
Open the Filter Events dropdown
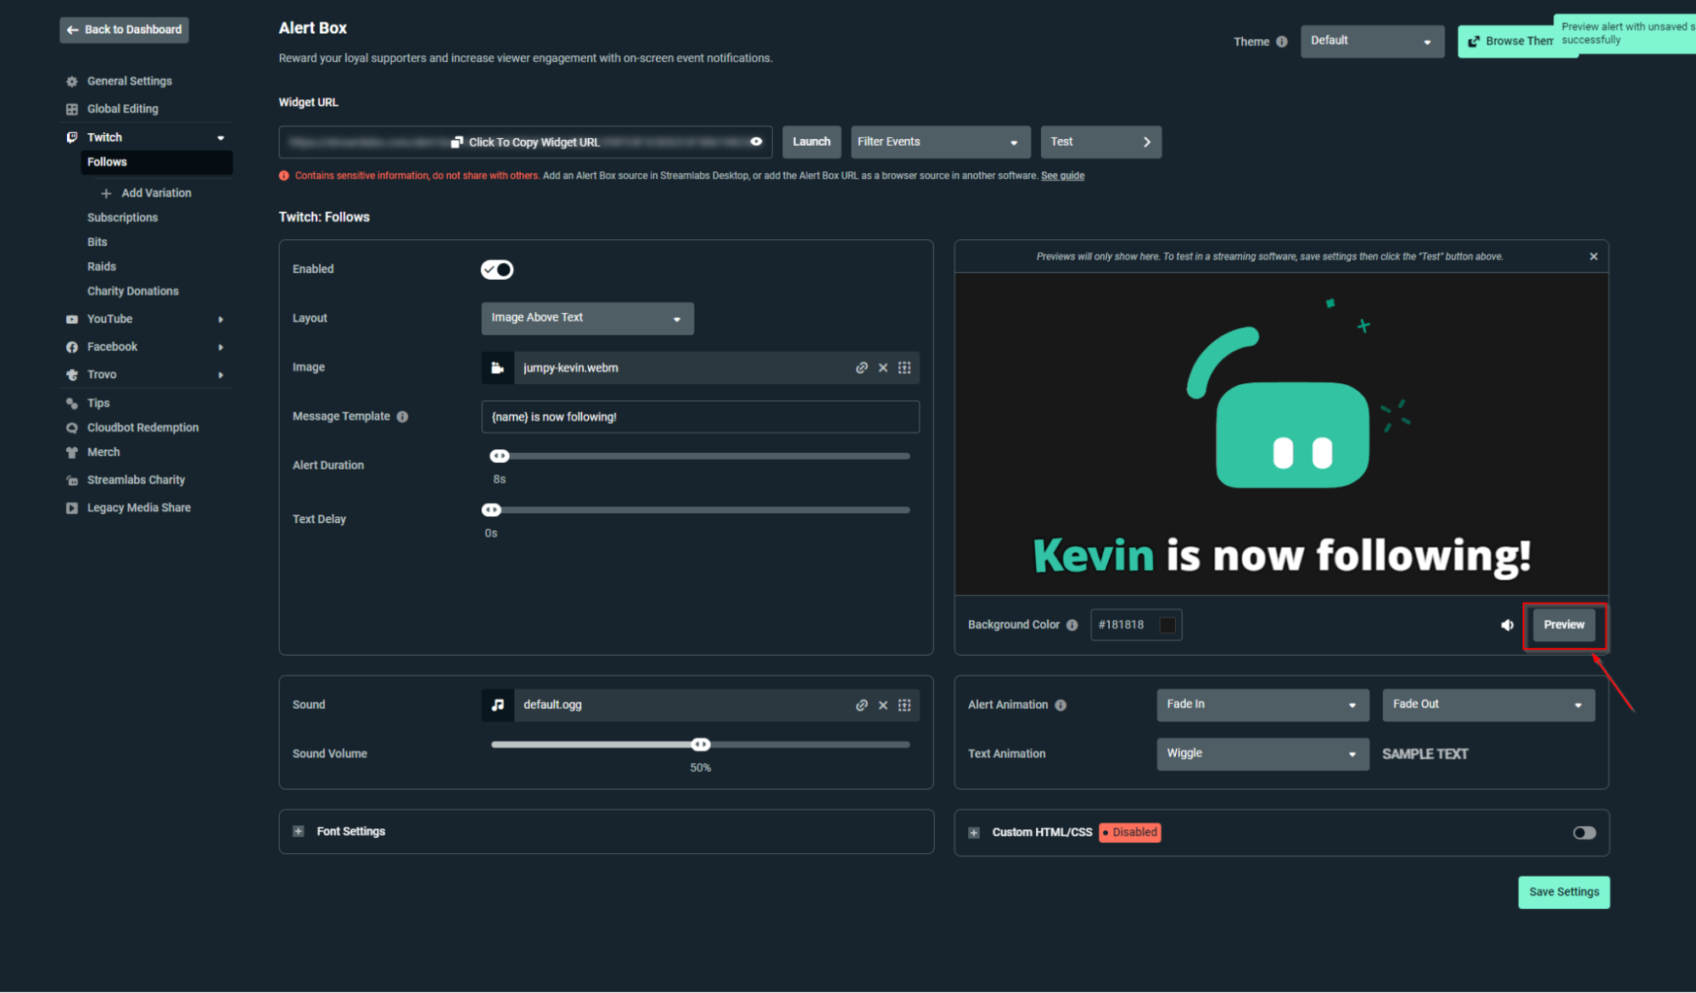pyautogui.click(x=940, y=142)
